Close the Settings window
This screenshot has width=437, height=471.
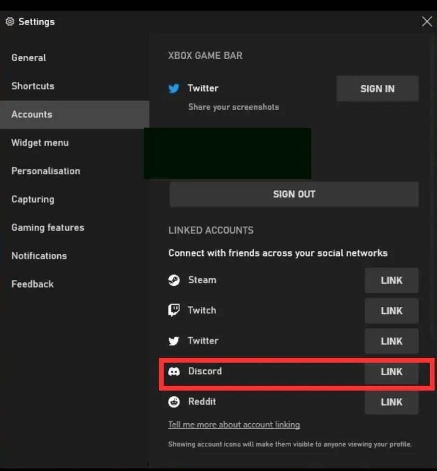click(x=427, y=22)
